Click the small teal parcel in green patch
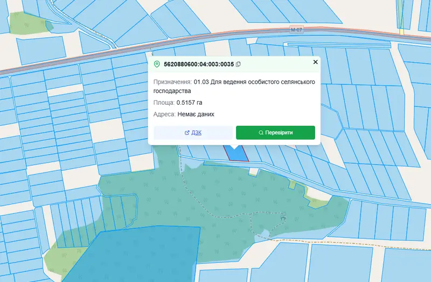Screen dimensions: 431x282 pos(49,25)
